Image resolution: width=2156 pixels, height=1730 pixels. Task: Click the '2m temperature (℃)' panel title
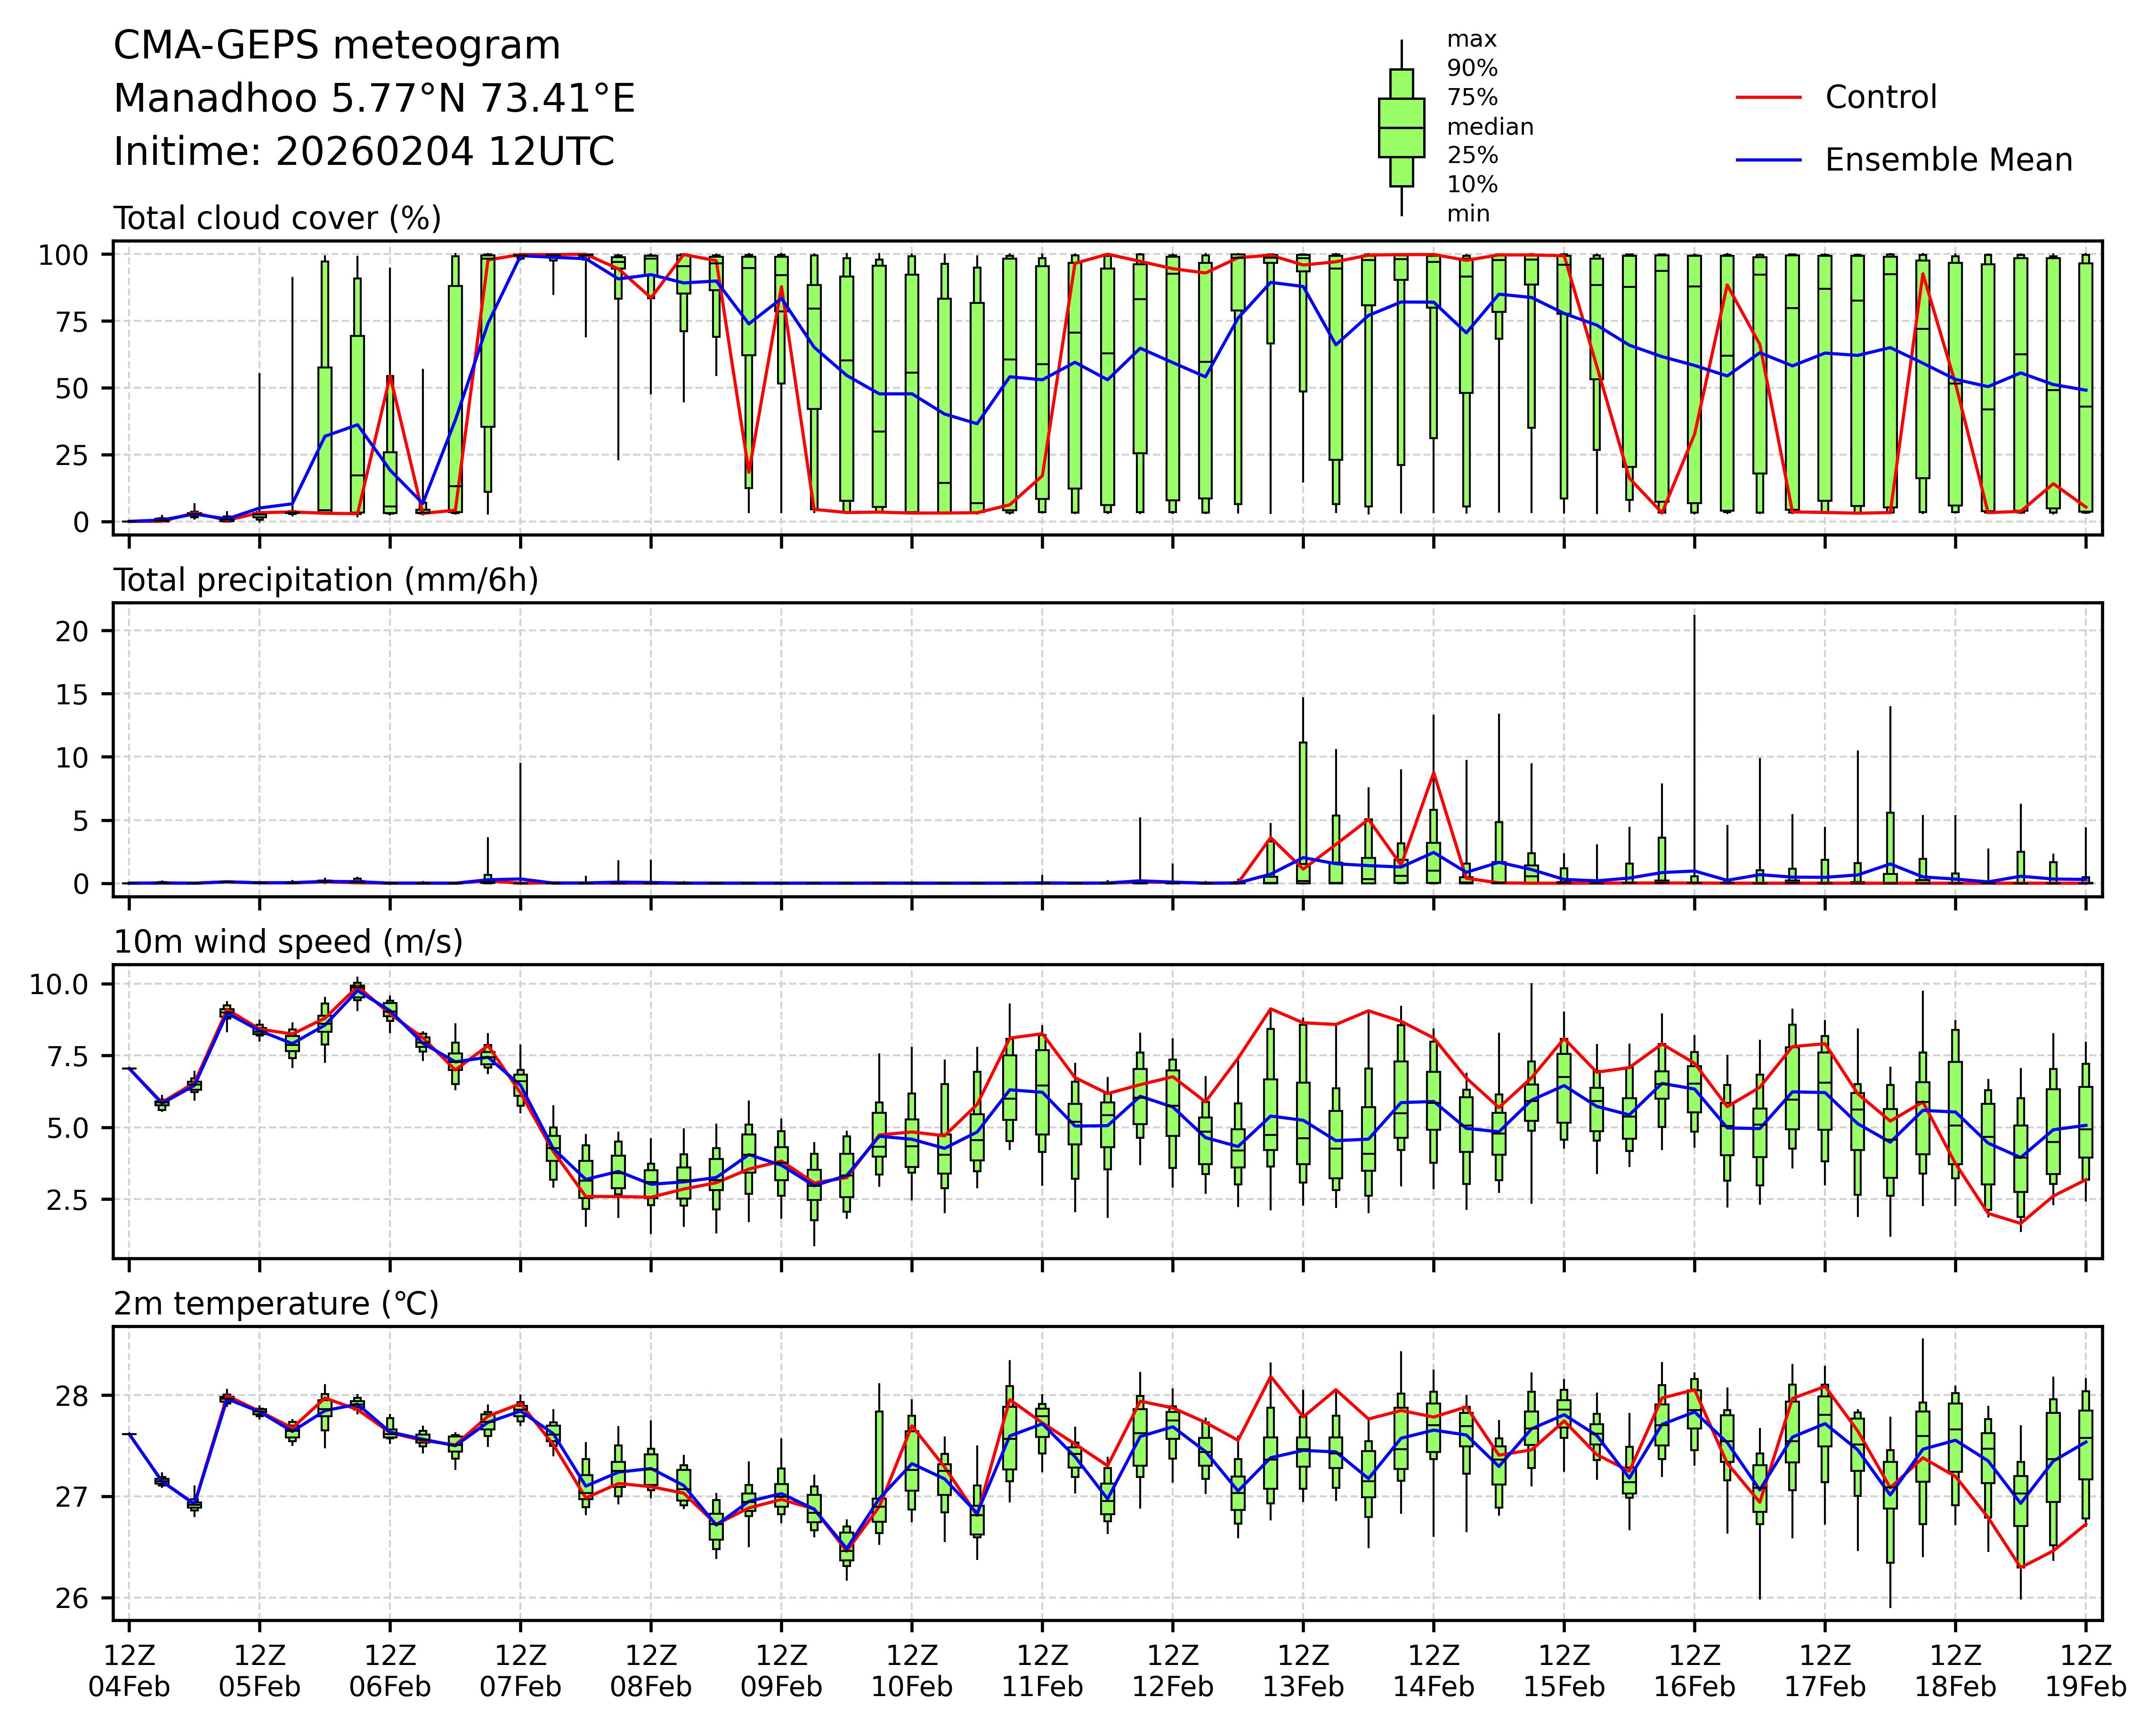276,1304
